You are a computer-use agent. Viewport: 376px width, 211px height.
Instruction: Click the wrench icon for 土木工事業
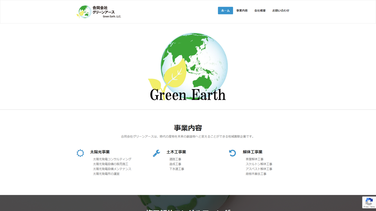[x=156, y=153]
